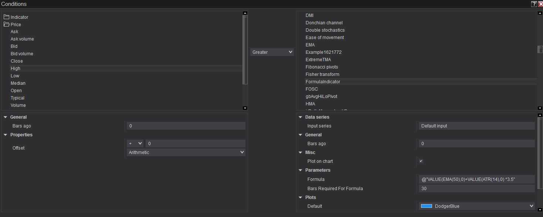Open the DodgerBlue plot color dropdown

[477, 206]
